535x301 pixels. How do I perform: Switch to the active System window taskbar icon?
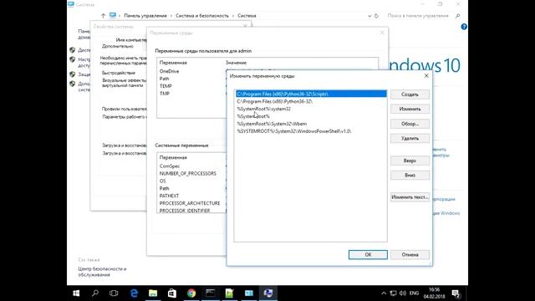pyautogui.click(x=268, y=293)
